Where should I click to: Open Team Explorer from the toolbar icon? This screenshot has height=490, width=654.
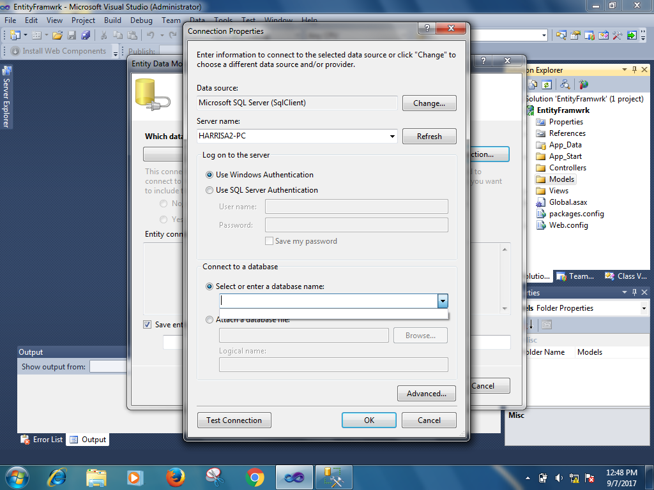click(x=589, y=35)
